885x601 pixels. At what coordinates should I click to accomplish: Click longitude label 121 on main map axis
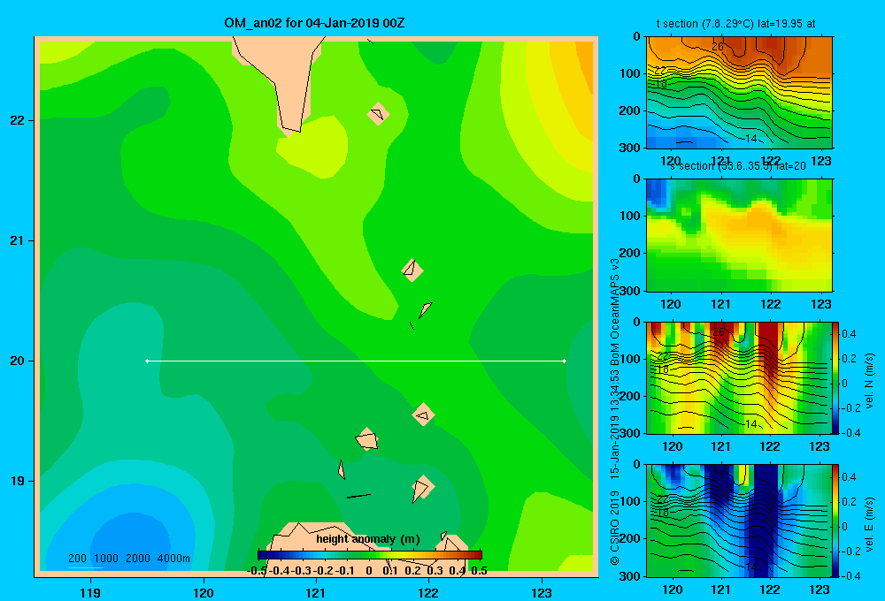(x=316, y=592)
